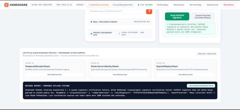The height and width of the screenshot is (110, 240).
Task: Click Tamper Payload (Simulate Attack) button
Action: click(x=203, y=16)
